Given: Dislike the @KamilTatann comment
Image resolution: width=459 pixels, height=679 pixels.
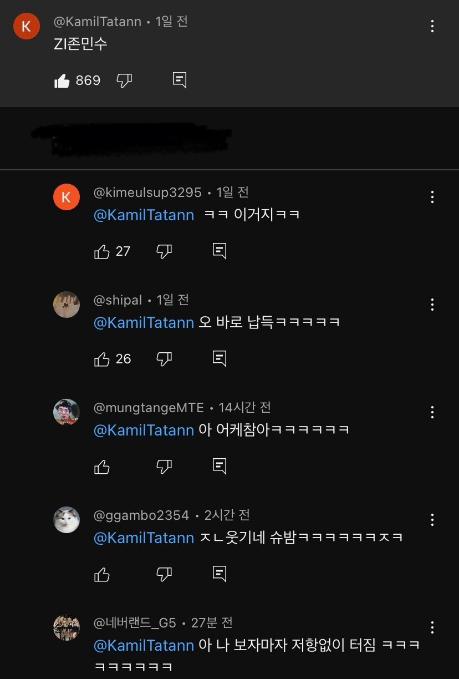Looking at the screenshot, I should 124,80.
